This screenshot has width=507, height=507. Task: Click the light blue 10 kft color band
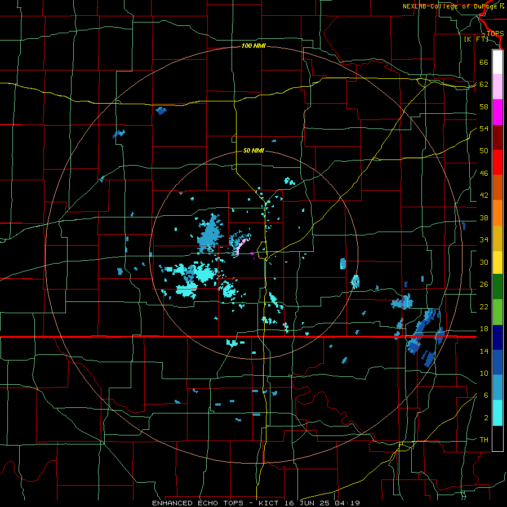(497, 388)
